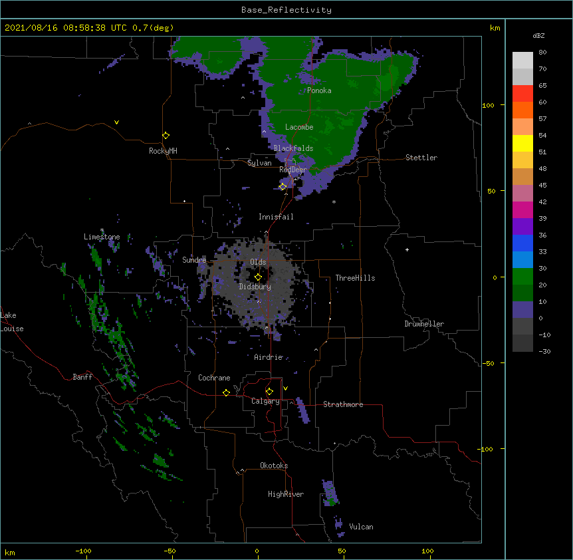
Task: Click the Base_Reflectivity title
Action: 286,10
